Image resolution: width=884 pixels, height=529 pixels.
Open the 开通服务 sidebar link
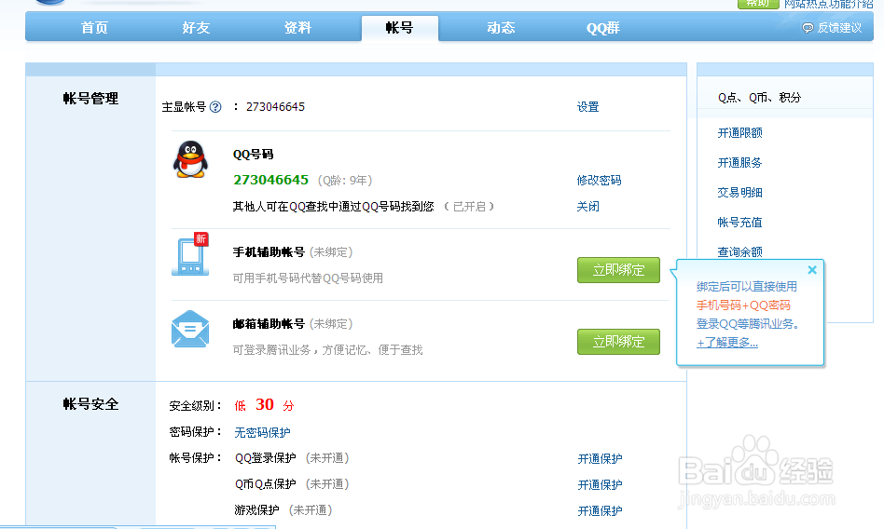(739, 163)
